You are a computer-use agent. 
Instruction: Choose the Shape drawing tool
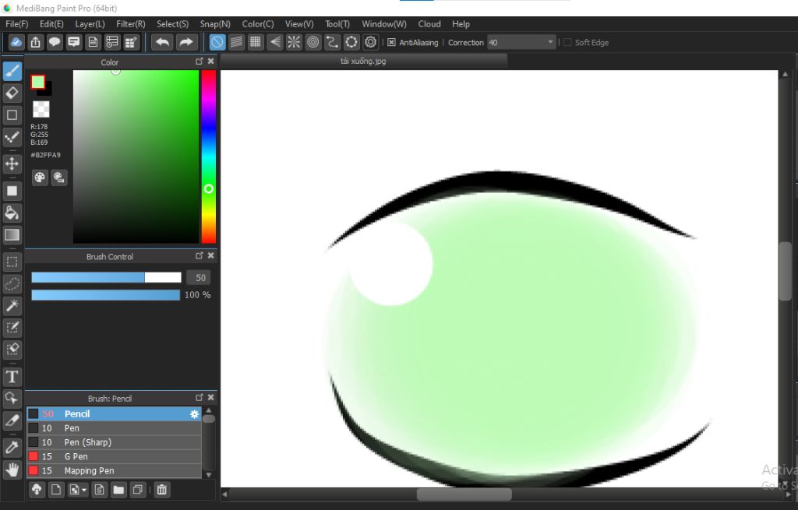pyautogui.click(x=12, y=115)
